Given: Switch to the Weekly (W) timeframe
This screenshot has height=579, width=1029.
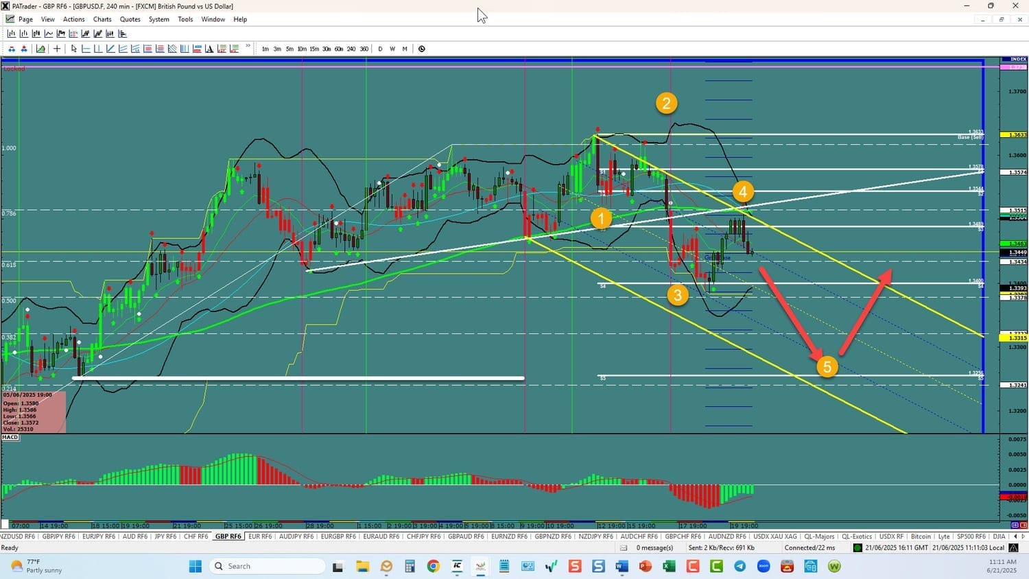Looking at the screenshot, I should 392,49.
